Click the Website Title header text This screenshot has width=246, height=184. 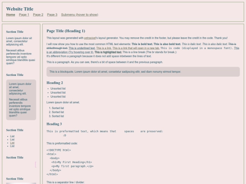coord(20,9)
